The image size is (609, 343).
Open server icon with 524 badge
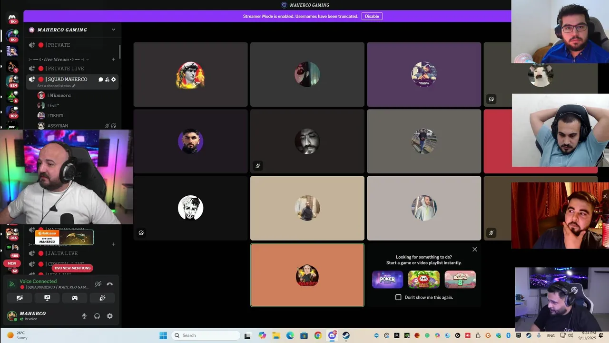(12, 81)
